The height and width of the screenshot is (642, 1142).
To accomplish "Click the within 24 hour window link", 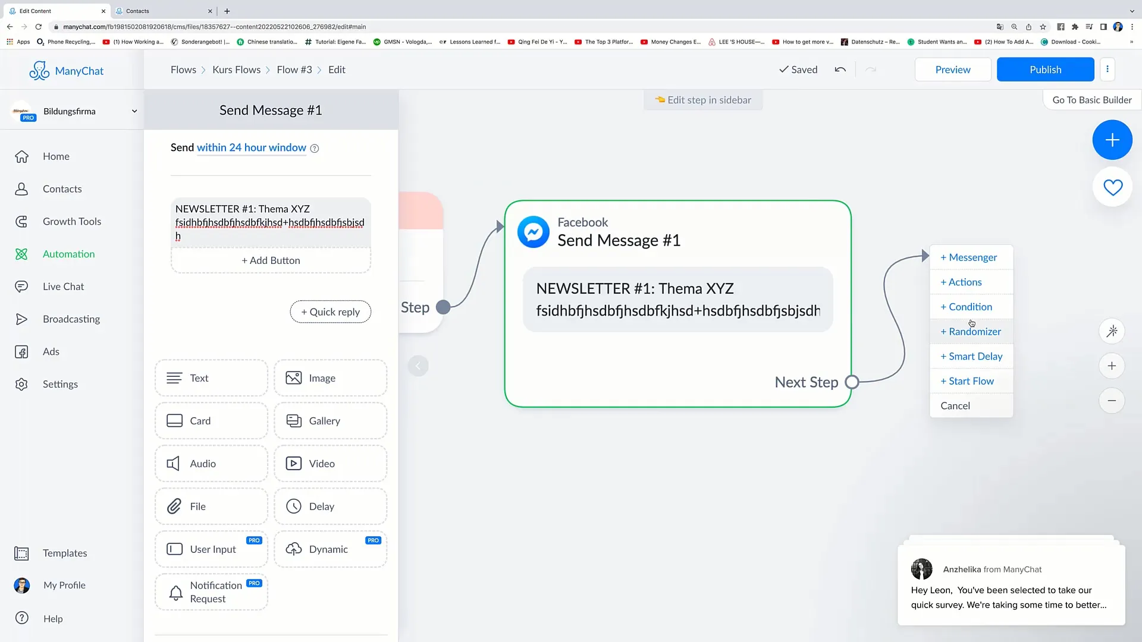I will click(x=251, y=147).
